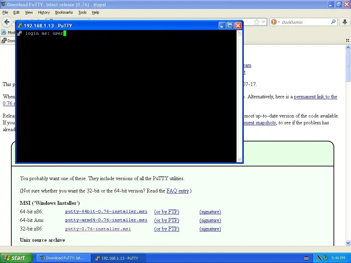351x263 pixels.
Task: Click 'Unix source archive' heading text
Action: pos(42,240)
